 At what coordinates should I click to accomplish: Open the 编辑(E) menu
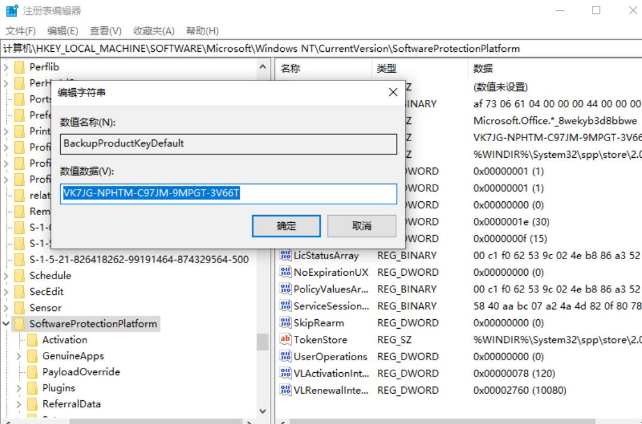coord(62,31)
